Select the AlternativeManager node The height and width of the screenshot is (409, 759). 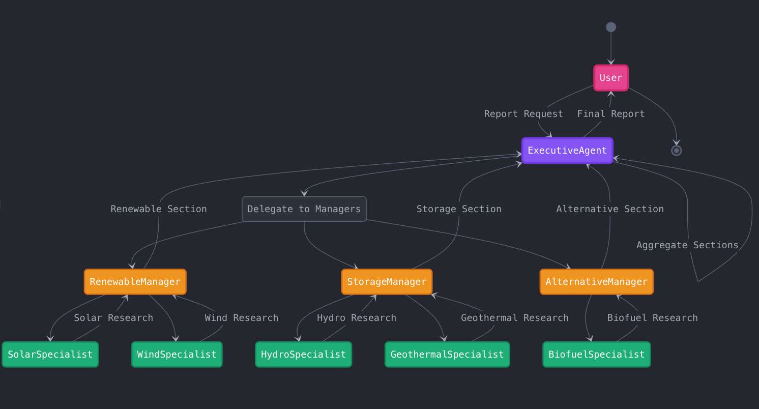click(596, 281)
